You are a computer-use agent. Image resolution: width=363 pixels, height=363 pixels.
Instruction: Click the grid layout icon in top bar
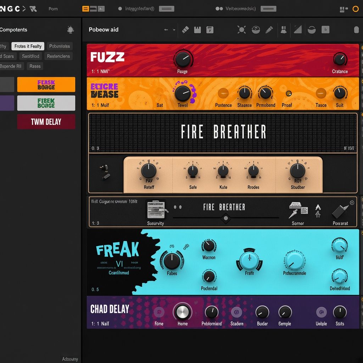point(344,9)
